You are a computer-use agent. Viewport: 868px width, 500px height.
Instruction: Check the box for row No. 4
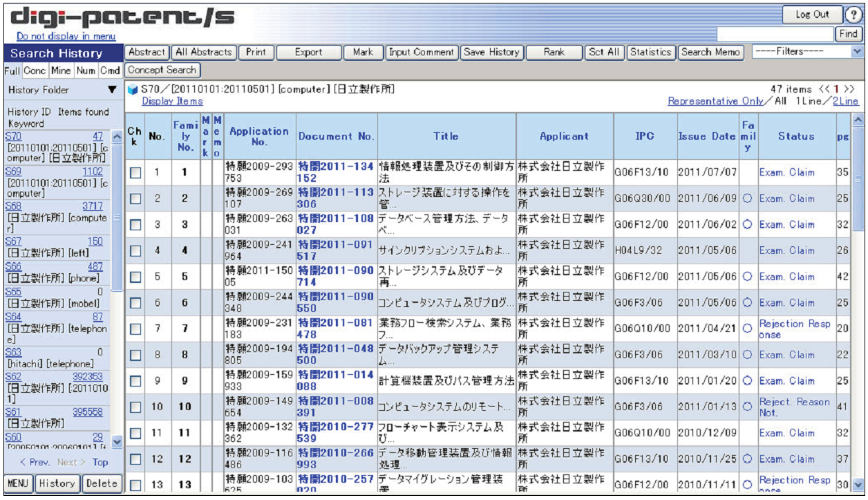pos(135,251)
